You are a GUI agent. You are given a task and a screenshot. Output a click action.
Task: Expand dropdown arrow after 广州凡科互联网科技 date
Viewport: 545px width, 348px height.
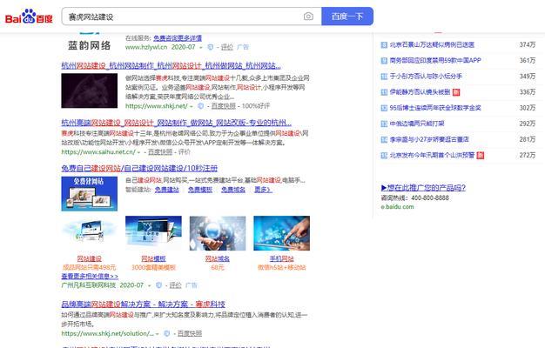[150, 285]
